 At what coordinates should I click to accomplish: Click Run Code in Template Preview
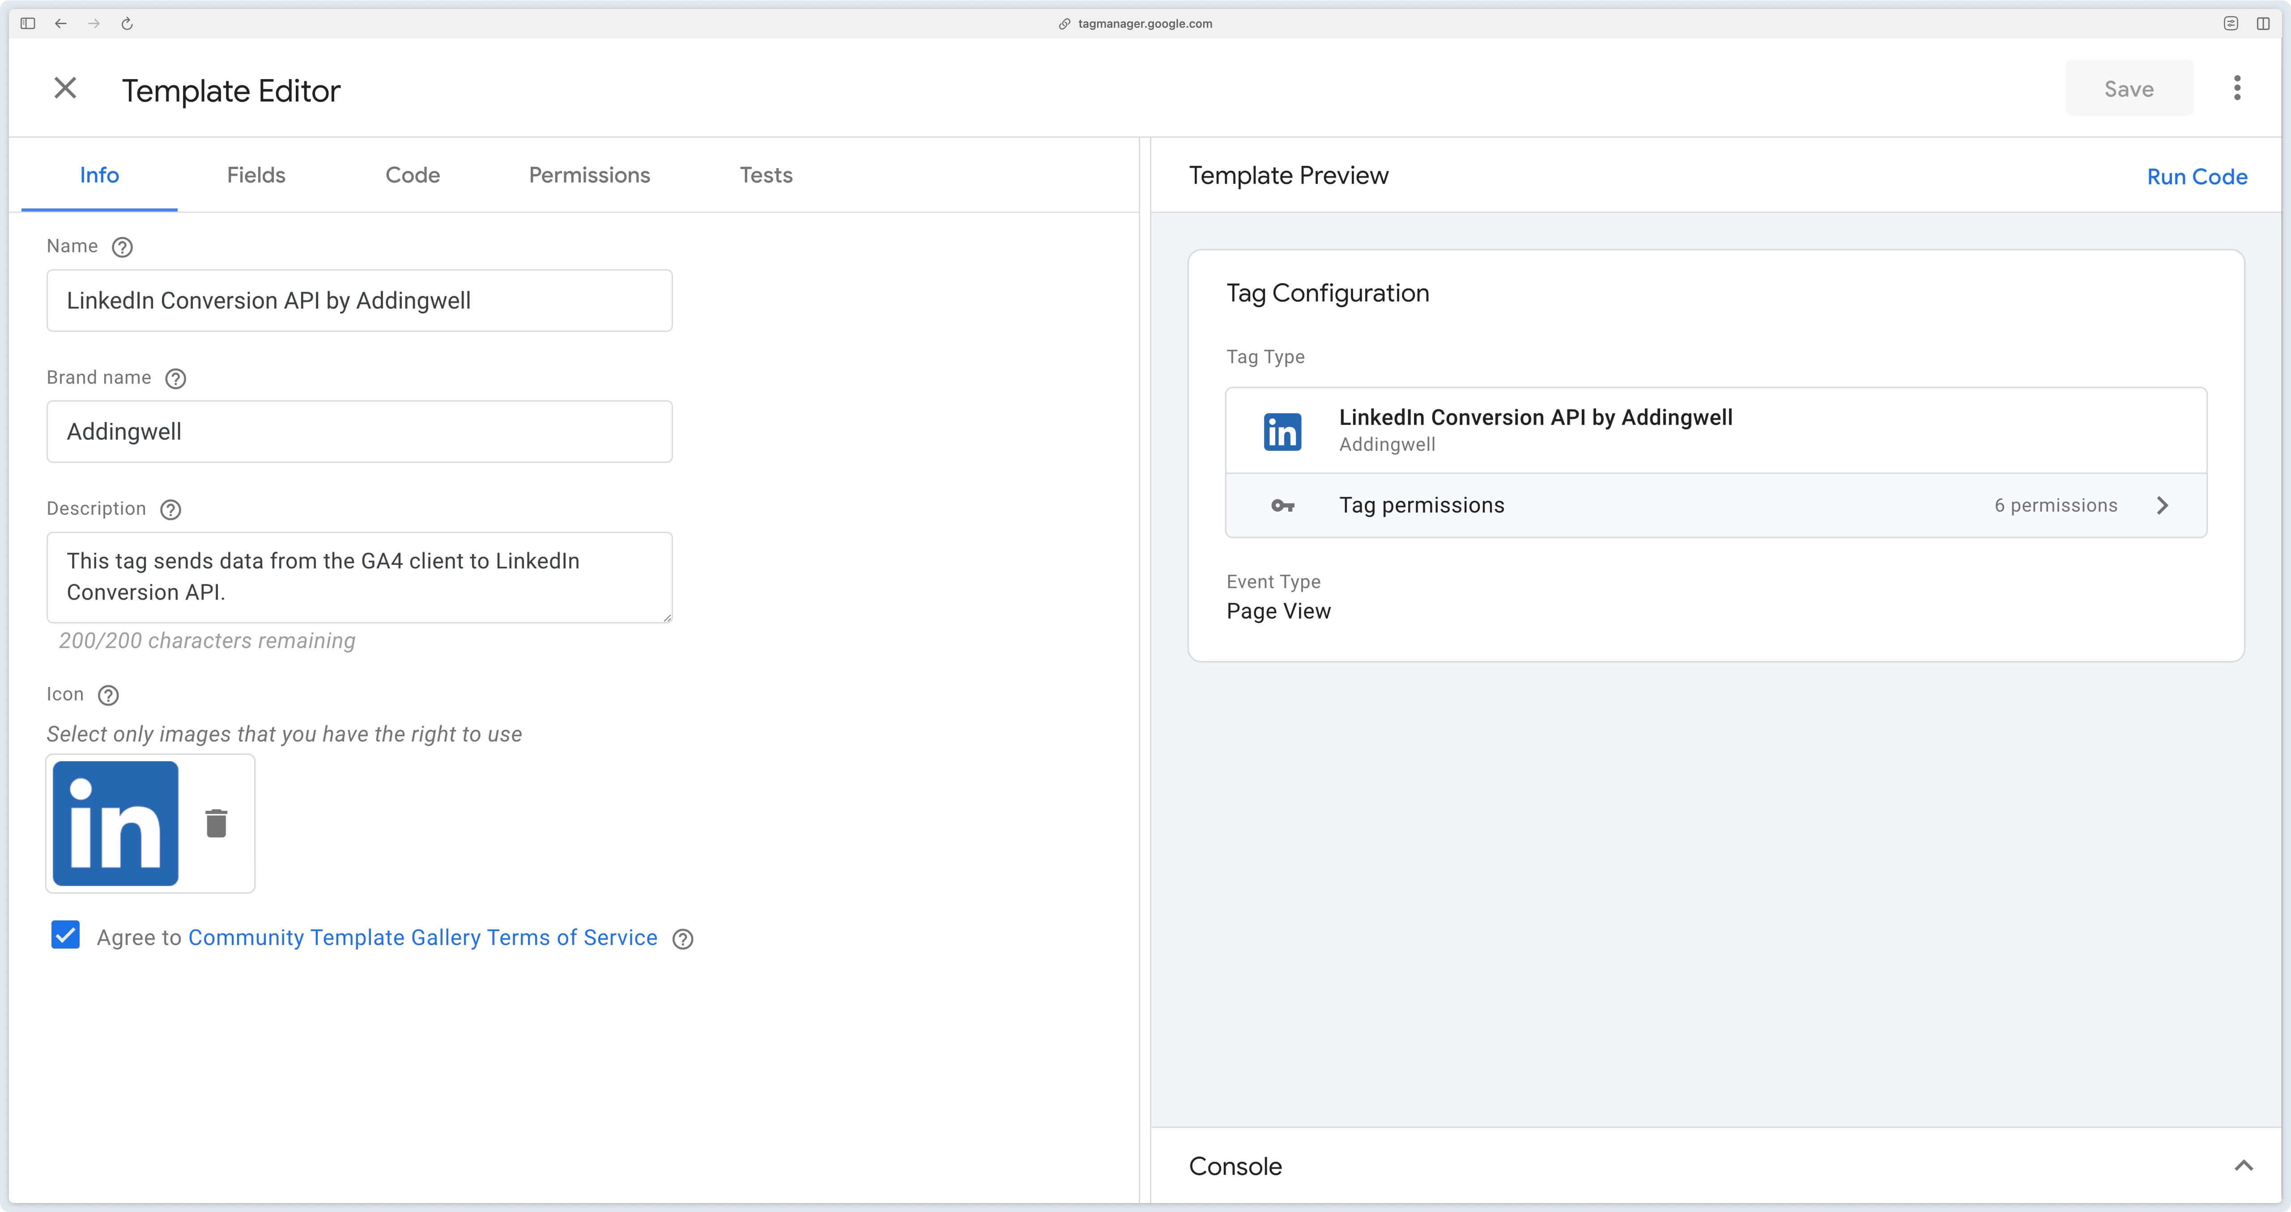(2197, 177)
